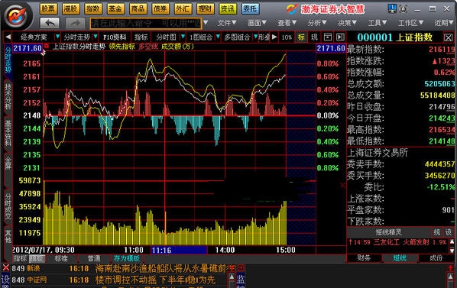The width and height of the screenshot is (457, 288).
Task: Click 存为模板 to save template
Action: (x=127, y=258)
